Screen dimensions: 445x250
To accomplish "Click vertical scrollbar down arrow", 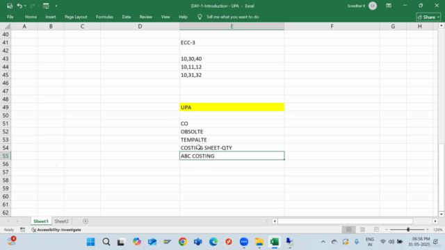I will point(441,214).
